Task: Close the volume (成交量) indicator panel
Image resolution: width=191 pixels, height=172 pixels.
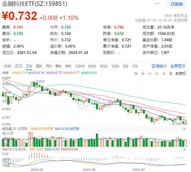Action: click(184, 129)
